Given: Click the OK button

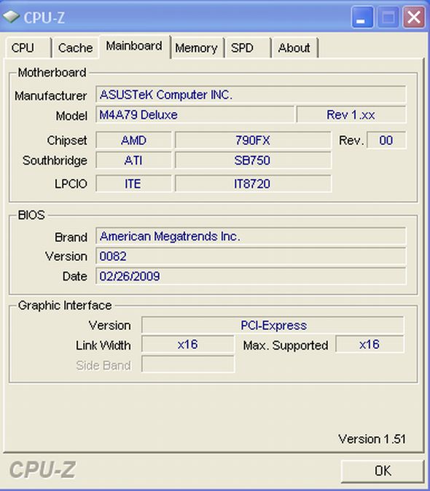Looking at the screenshot, I should coord(383,471).
